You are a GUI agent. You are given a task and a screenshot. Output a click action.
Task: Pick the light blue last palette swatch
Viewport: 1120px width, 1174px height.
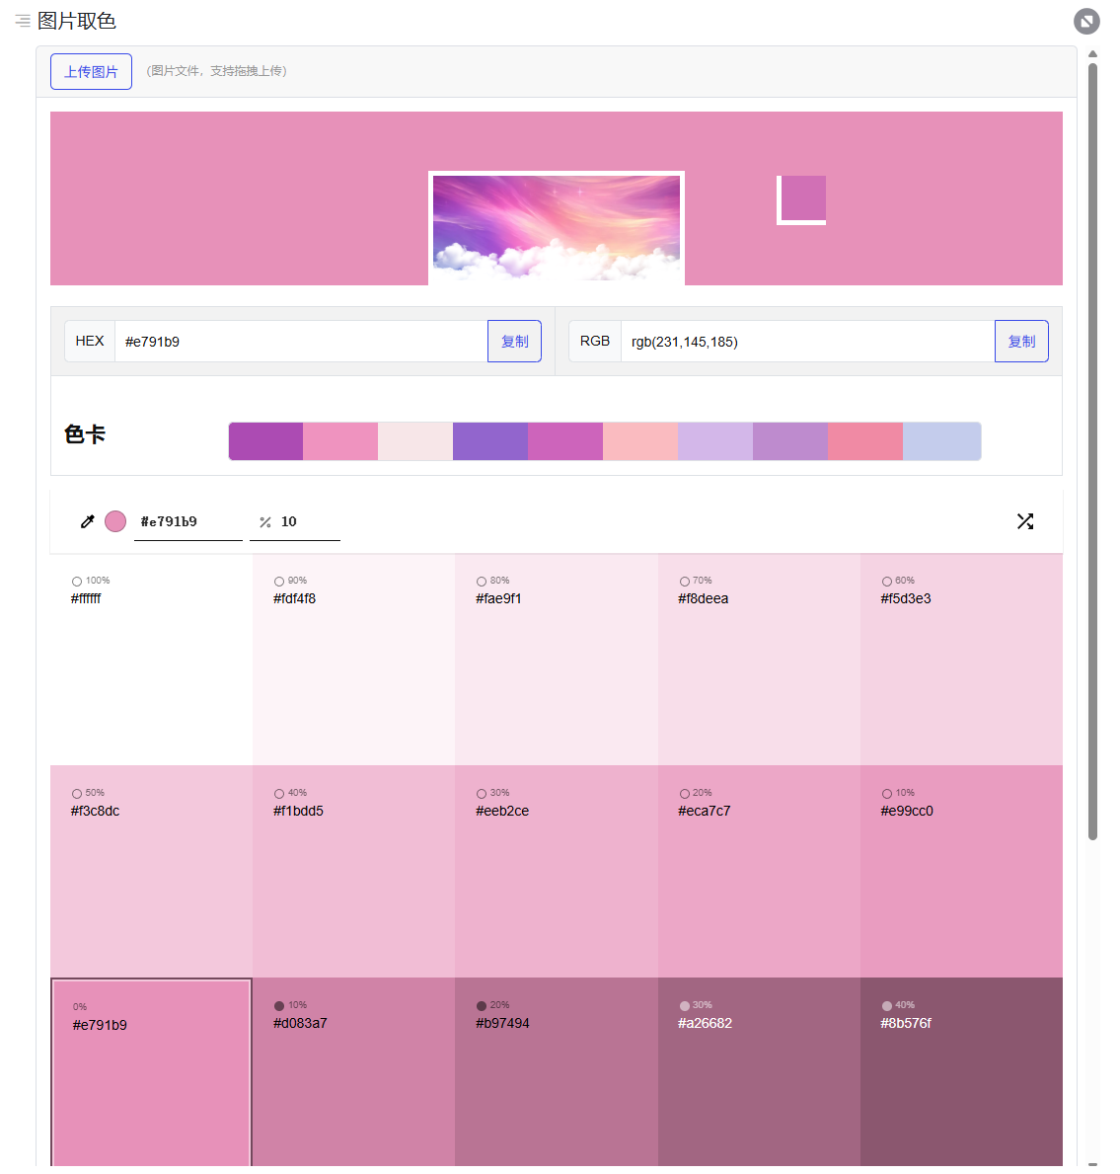[x=941, y=441]
